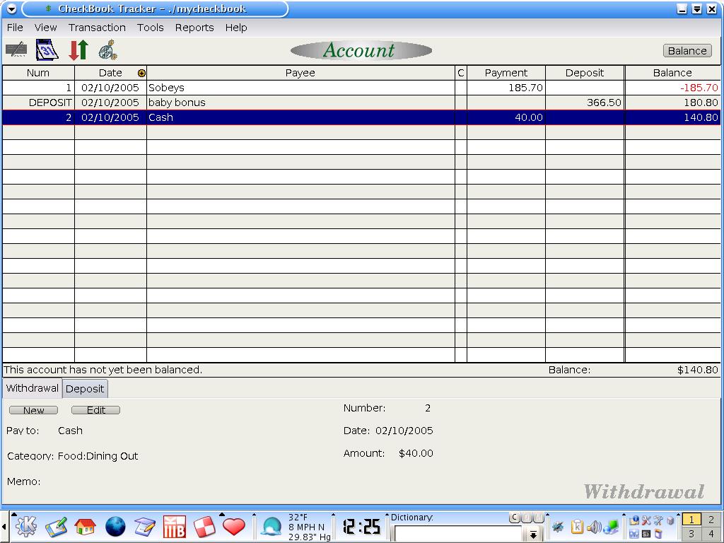This screenshot has height=543, width=724.
Task: Click the Balance button
Action: point(687,51)
